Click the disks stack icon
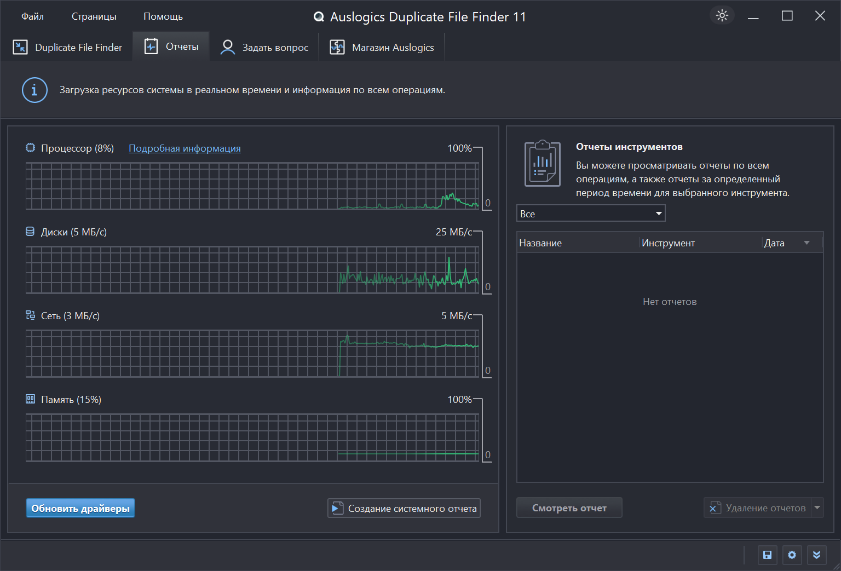The image size is (841, 571). 30,232
